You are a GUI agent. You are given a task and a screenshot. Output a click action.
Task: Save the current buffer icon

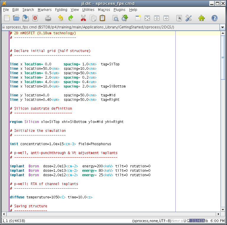26,18
